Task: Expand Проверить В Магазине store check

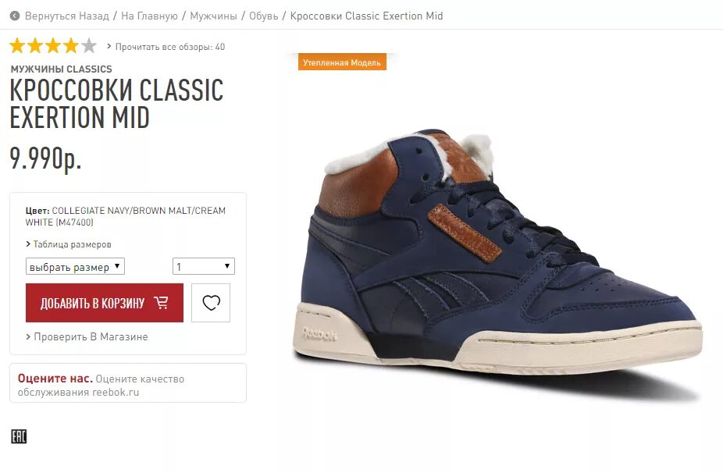Action: tap(87, 337)
